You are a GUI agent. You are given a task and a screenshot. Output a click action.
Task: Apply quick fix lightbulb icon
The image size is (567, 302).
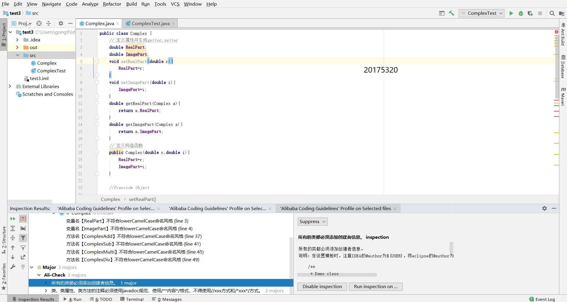[x=23, y=267]
